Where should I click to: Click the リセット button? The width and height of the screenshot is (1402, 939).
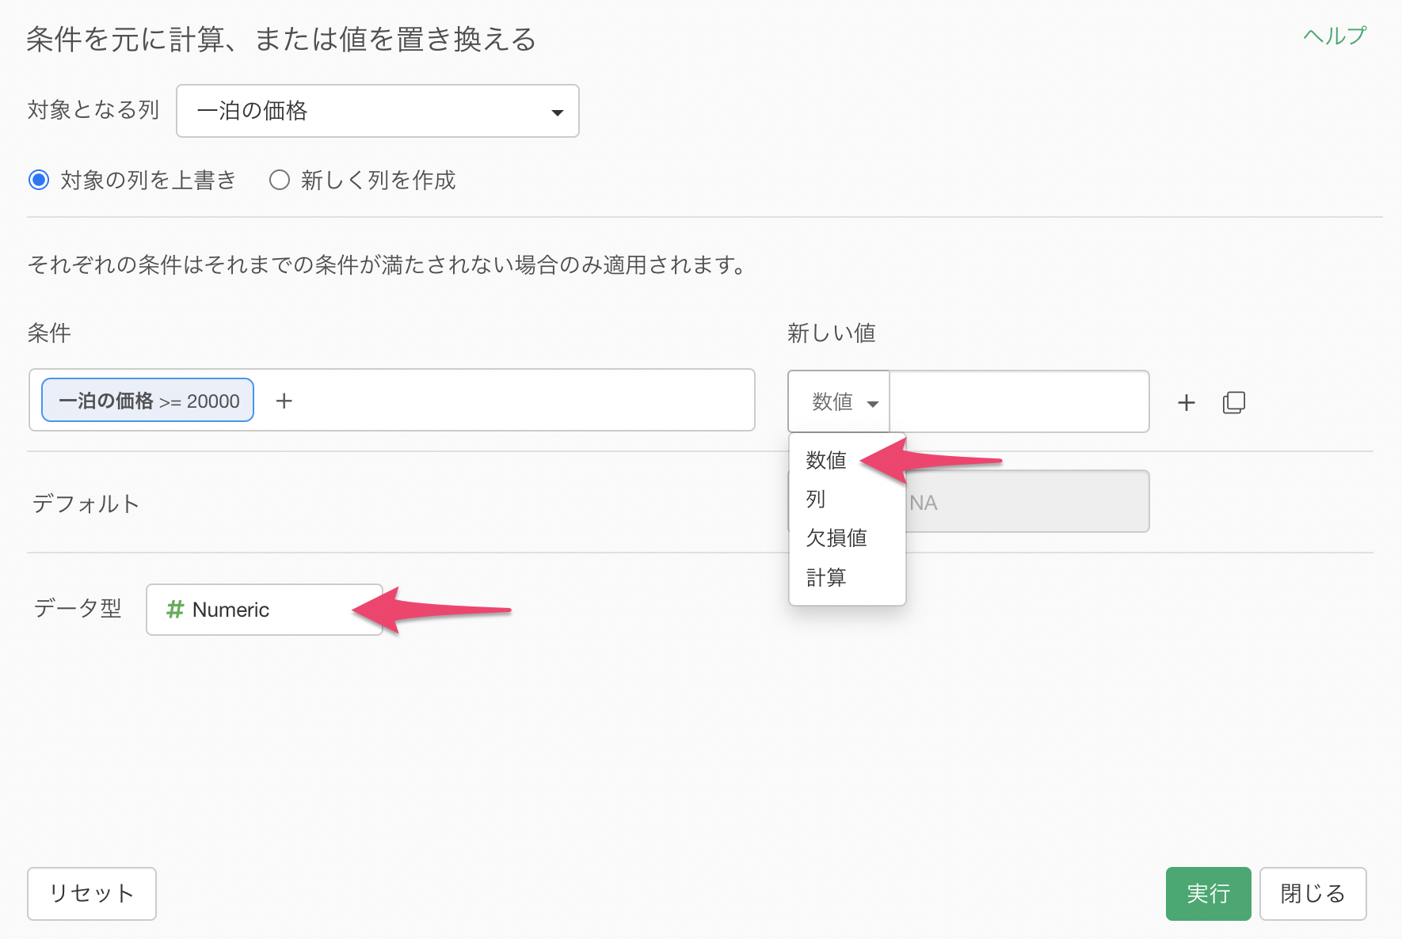coord(92,893)
